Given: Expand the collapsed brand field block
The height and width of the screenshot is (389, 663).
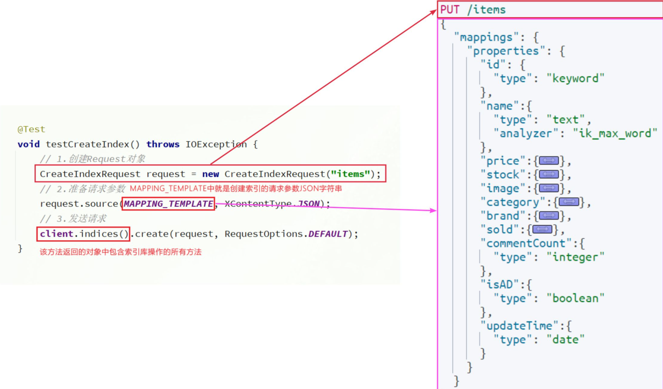Looking at the screenshot, I should click(x=549, y=216).
